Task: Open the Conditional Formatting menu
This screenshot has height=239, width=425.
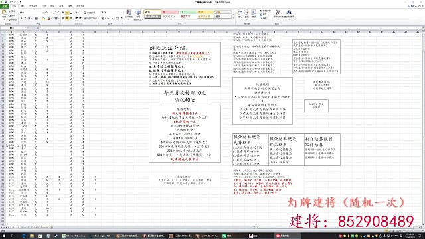Action: click(x=129, y=15)
